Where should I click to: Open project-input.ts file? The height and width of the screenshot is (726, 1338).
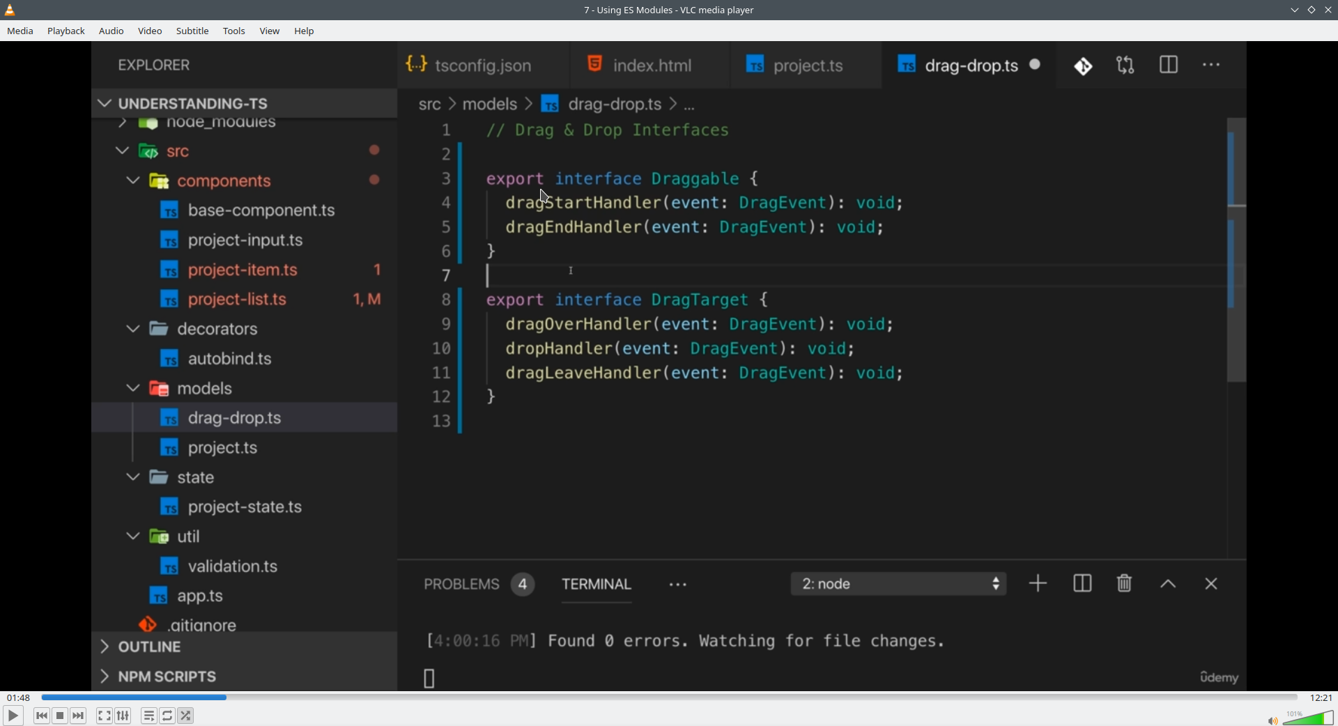(244, 240)
